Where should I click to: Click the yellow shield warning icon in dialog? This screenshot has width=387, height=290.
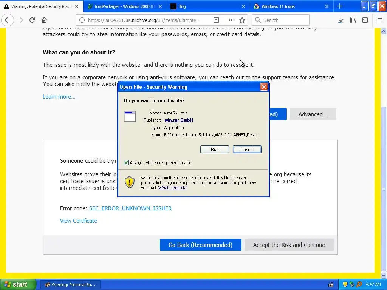click(130, 182)
